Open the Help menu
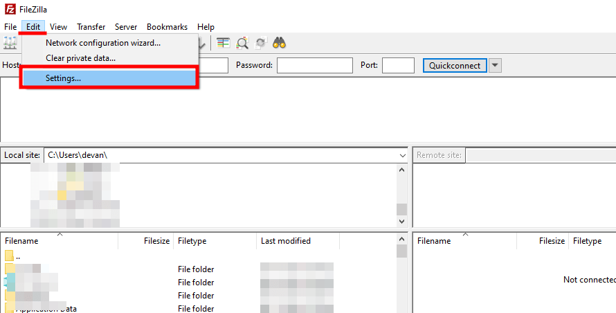Viewport: 616px width, 313px height. [206, 27]
